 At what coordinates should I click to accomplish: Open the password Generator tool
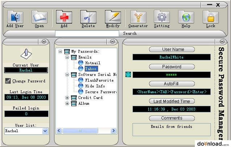[x=138, y=17]
